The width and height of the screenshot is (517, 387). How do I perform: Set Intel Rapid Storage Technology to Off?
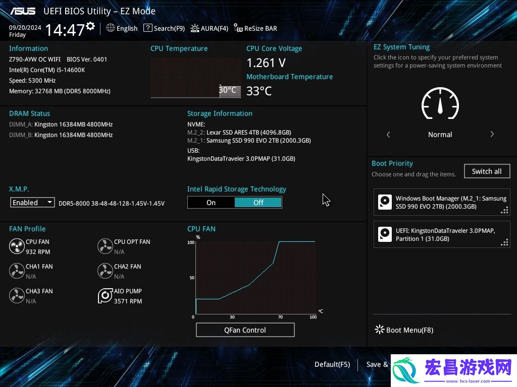pyautogui.click(x=258, y=203)
